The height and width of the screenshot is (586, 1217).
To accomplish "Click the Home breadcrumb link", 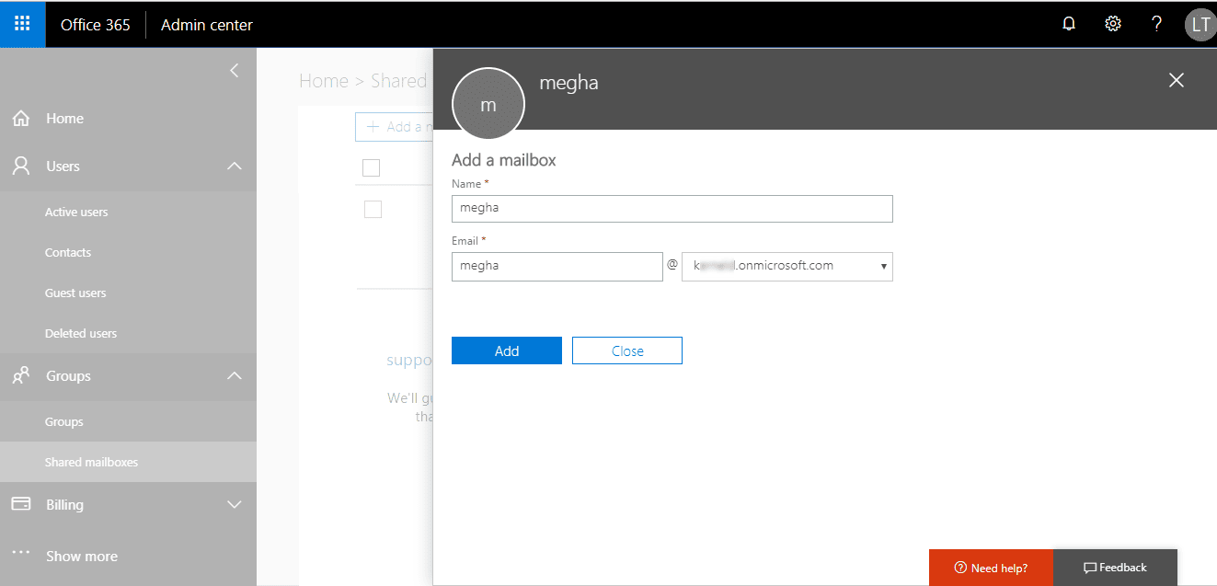I will click(324, 81).
